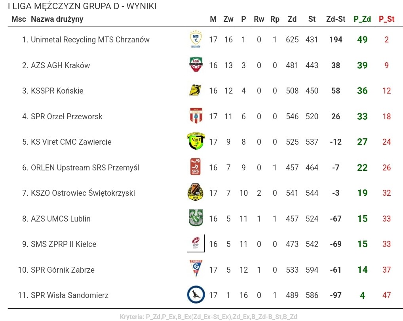Click the SRS Przemyśl red logo
The image size is (403, 321).
[x=195, y=167]
